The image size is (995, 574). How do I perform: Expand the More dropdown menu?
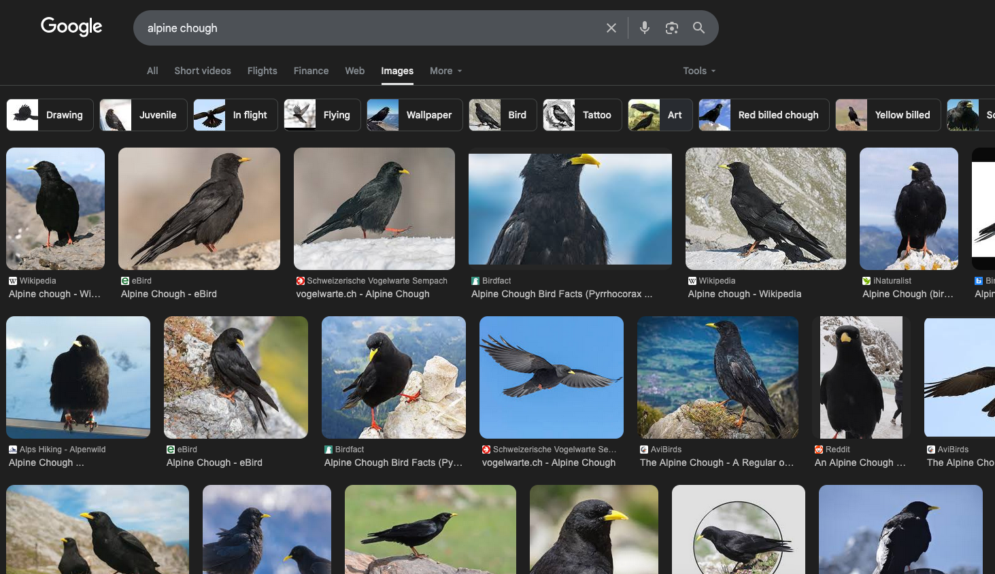pyautogui.click(x=446, y=71)
